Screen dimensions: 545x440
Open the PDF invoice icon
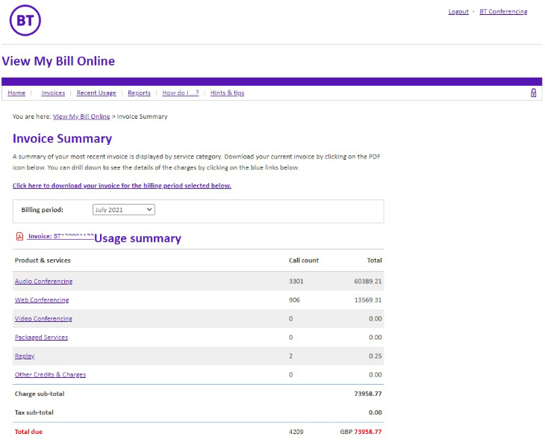tap(20, 237)
